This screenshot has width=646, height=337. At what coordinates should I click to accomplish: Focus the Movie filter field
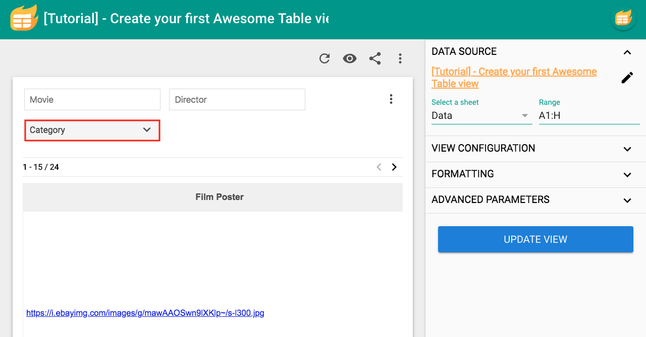click(x=92, y=99)
